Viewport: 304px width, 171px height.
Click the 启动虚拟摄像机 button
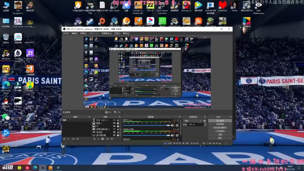point(220,128)
